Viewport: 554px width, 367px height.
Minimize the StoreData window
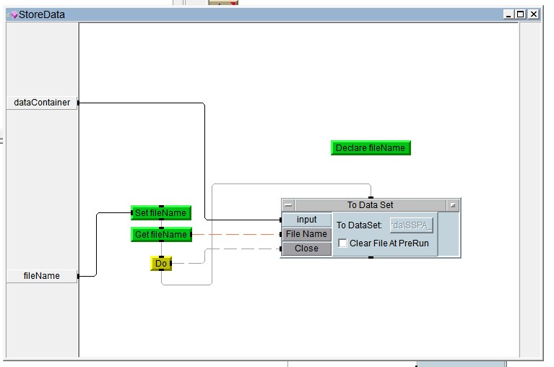coord(509,14)
